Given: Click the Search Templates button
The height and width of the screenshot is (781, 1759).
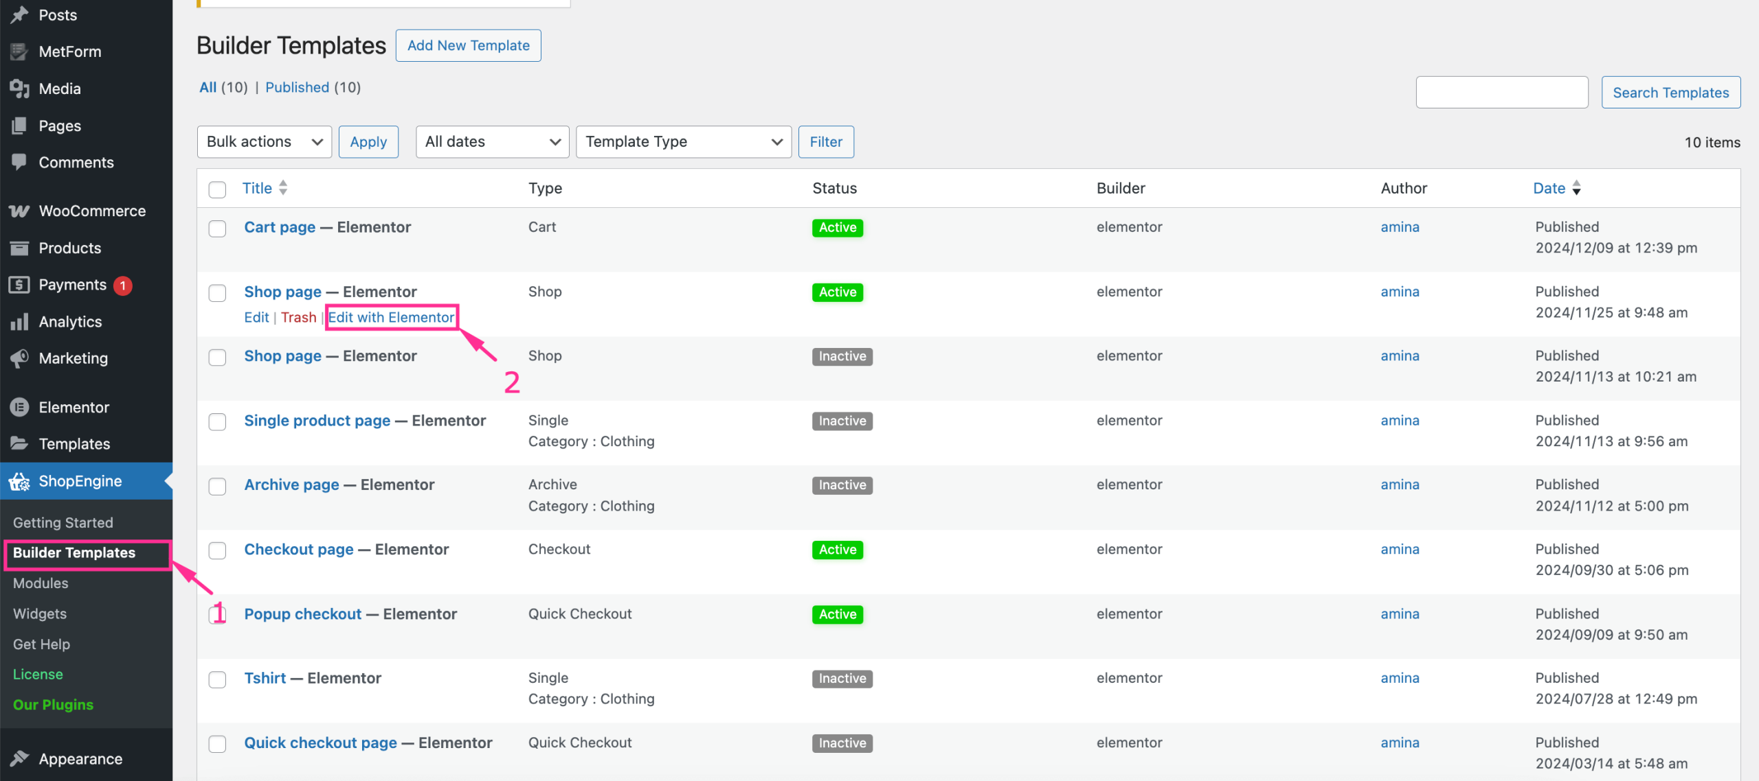Looking at the screenshot, I should [x=1671, y=93].
